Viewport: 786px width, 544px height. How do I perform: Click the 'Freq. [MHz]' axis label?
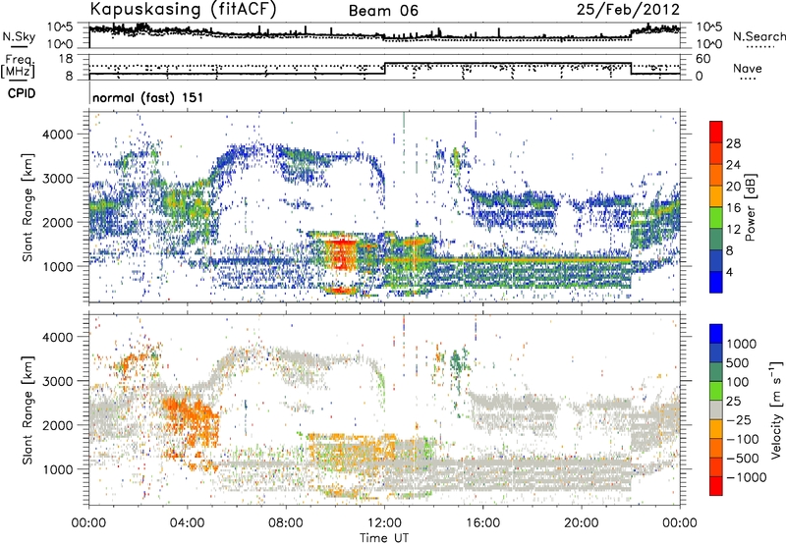[x=18, y=67]
